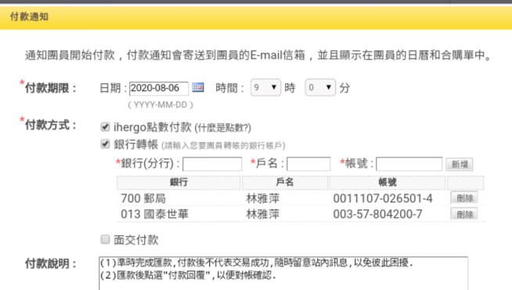Viewport: 512px width, 290px height.
Task: Click the 銀行(分行) input field
Action: click(x=212, y=164)
